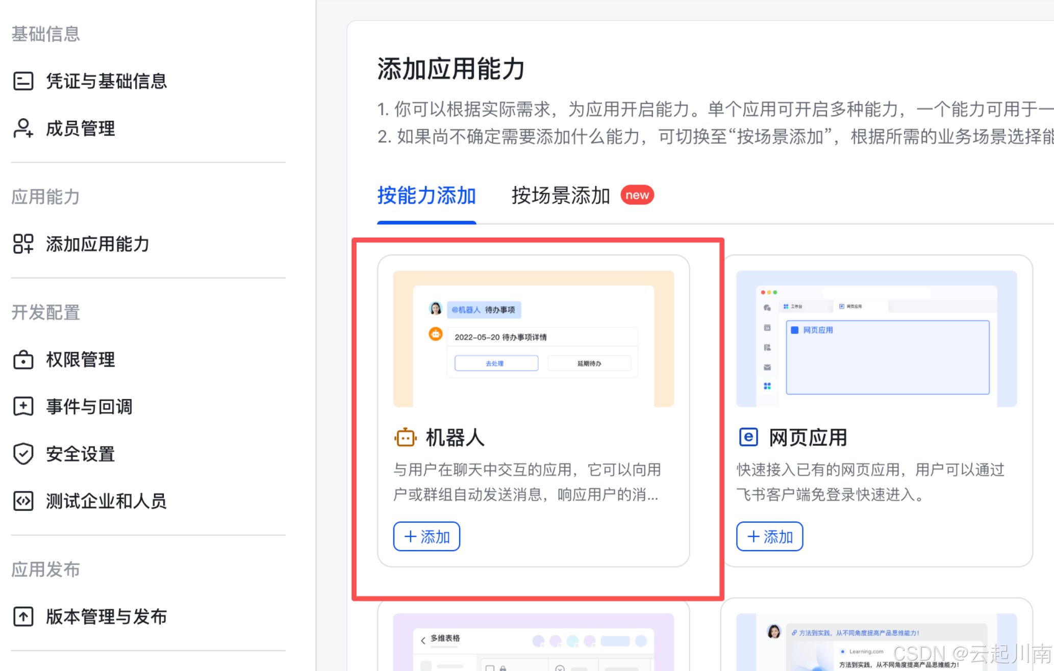Click the 机器人 robot icon on capability card
Screen dimensions: 1054x671
(405, 437)
